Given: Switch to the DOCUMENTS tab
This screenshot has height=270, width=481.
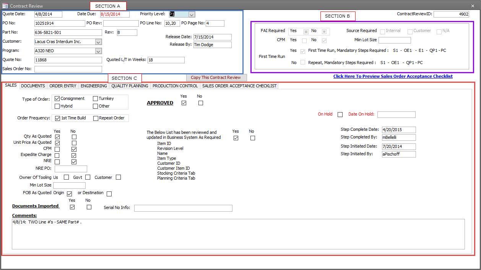Looking at the screenshot, I should [x=33, y=86].
